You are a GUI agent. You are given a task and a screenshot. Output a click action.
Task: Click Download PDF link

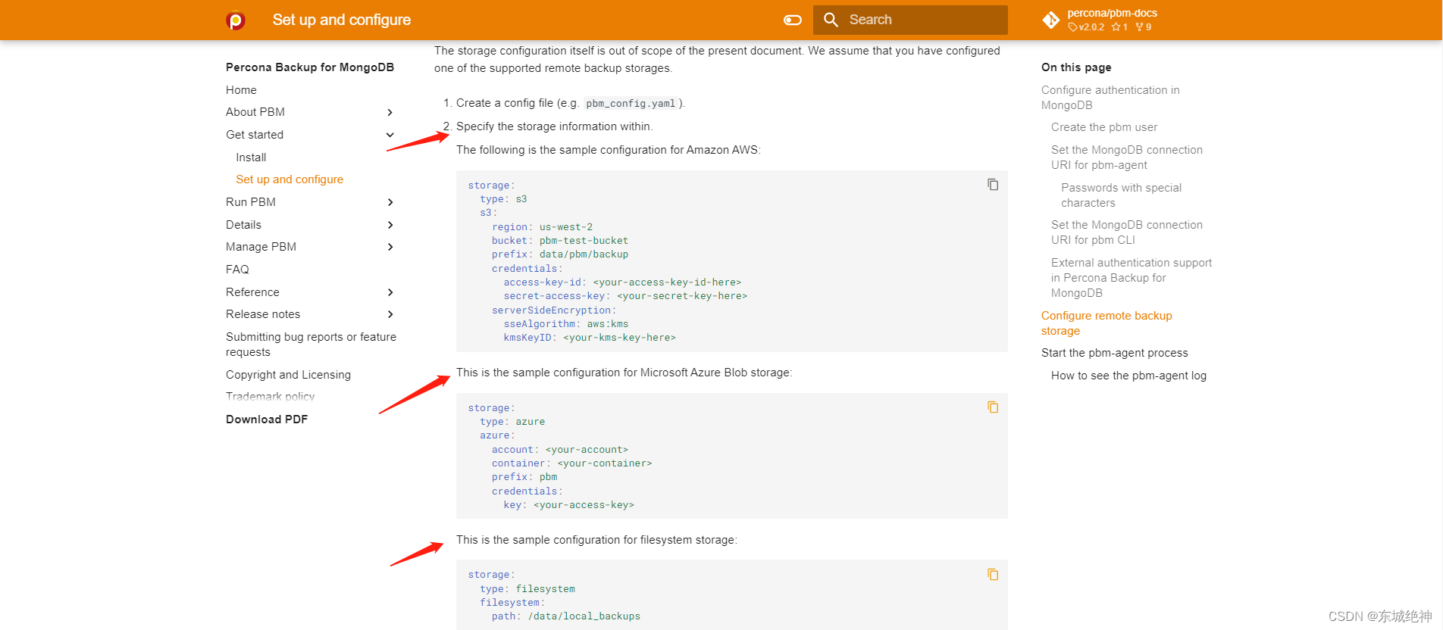(x=267, y=419)
